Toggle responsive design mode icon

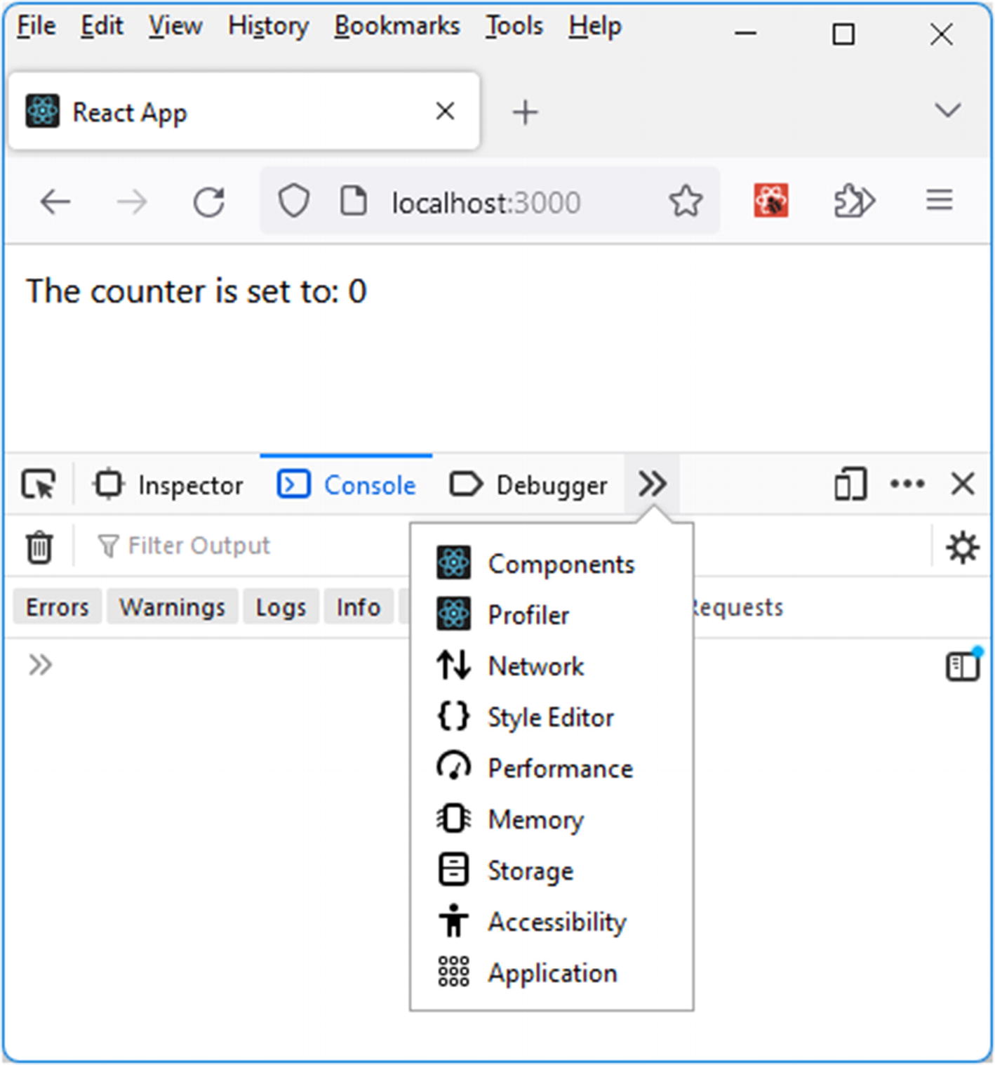coord(850,484)
